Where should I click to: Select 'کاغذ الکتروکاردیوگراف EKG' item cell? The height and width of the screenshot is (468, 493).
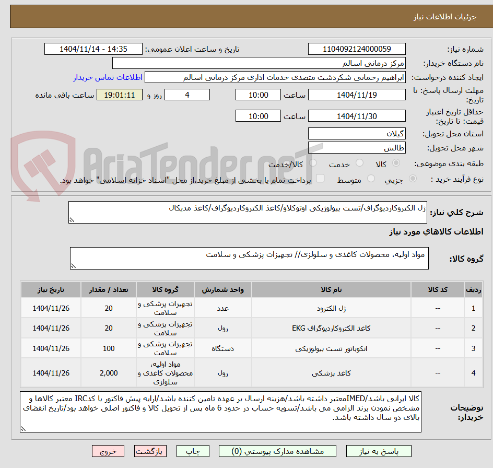[331, 328]
